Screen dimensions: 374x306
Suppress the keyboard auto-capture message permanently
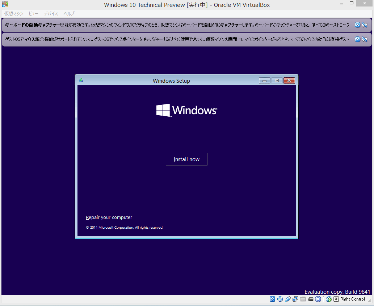pos(365,25)
